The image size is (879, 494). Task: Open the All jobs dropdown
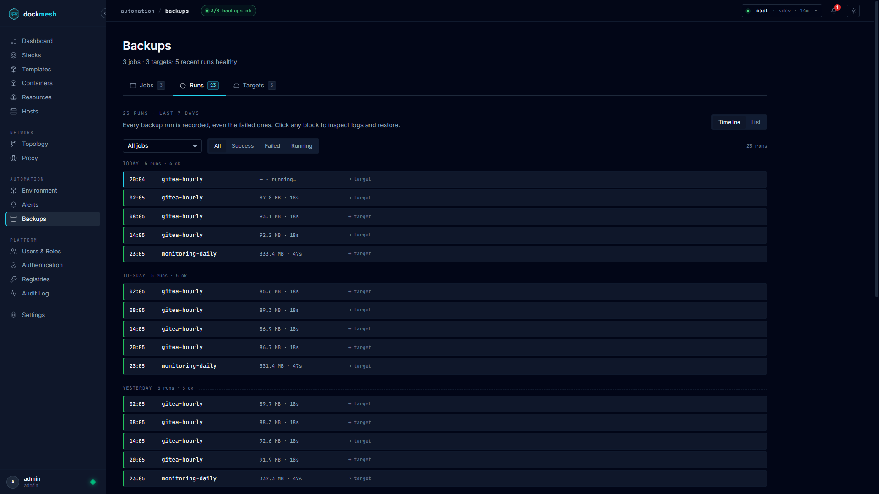pos(162,146)
